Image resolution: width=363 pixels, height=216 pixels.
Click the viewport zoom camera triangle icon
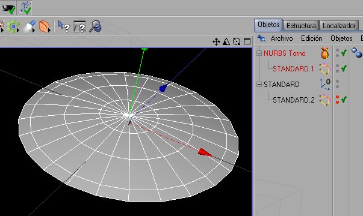(x=226, y=42)
